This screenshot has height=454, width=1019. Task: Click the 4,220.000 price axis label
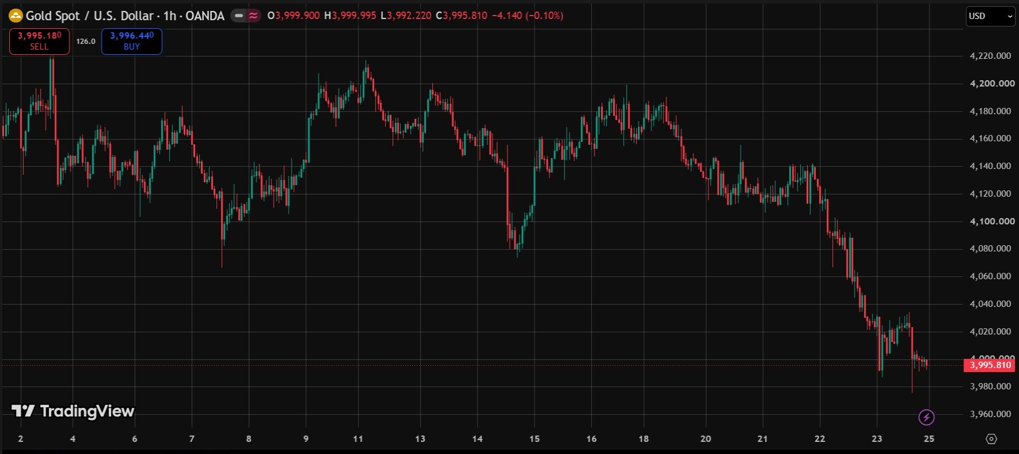point(990,56)
